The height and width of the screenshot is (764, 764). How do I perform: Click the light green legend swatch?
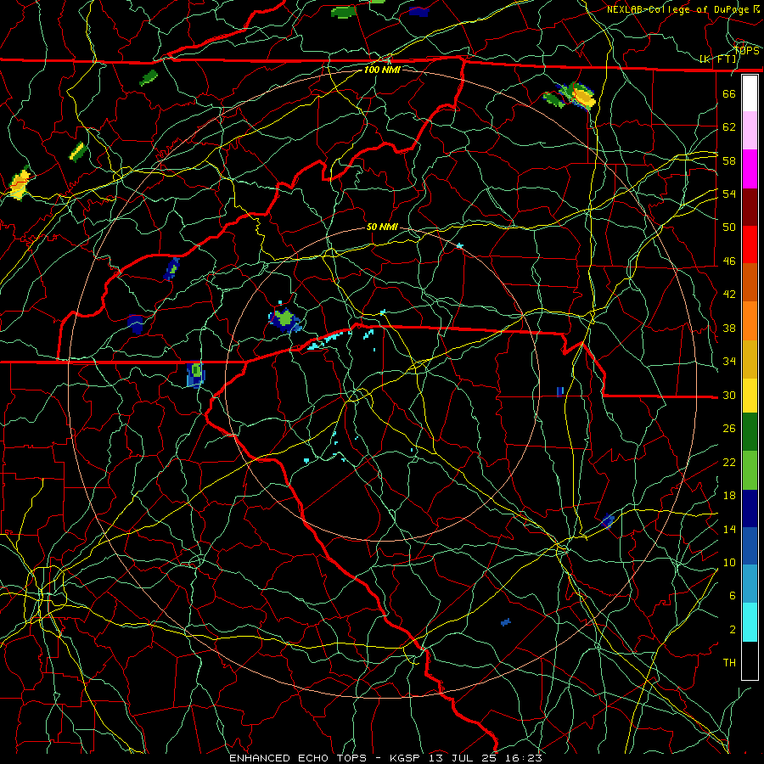[750, 470]
